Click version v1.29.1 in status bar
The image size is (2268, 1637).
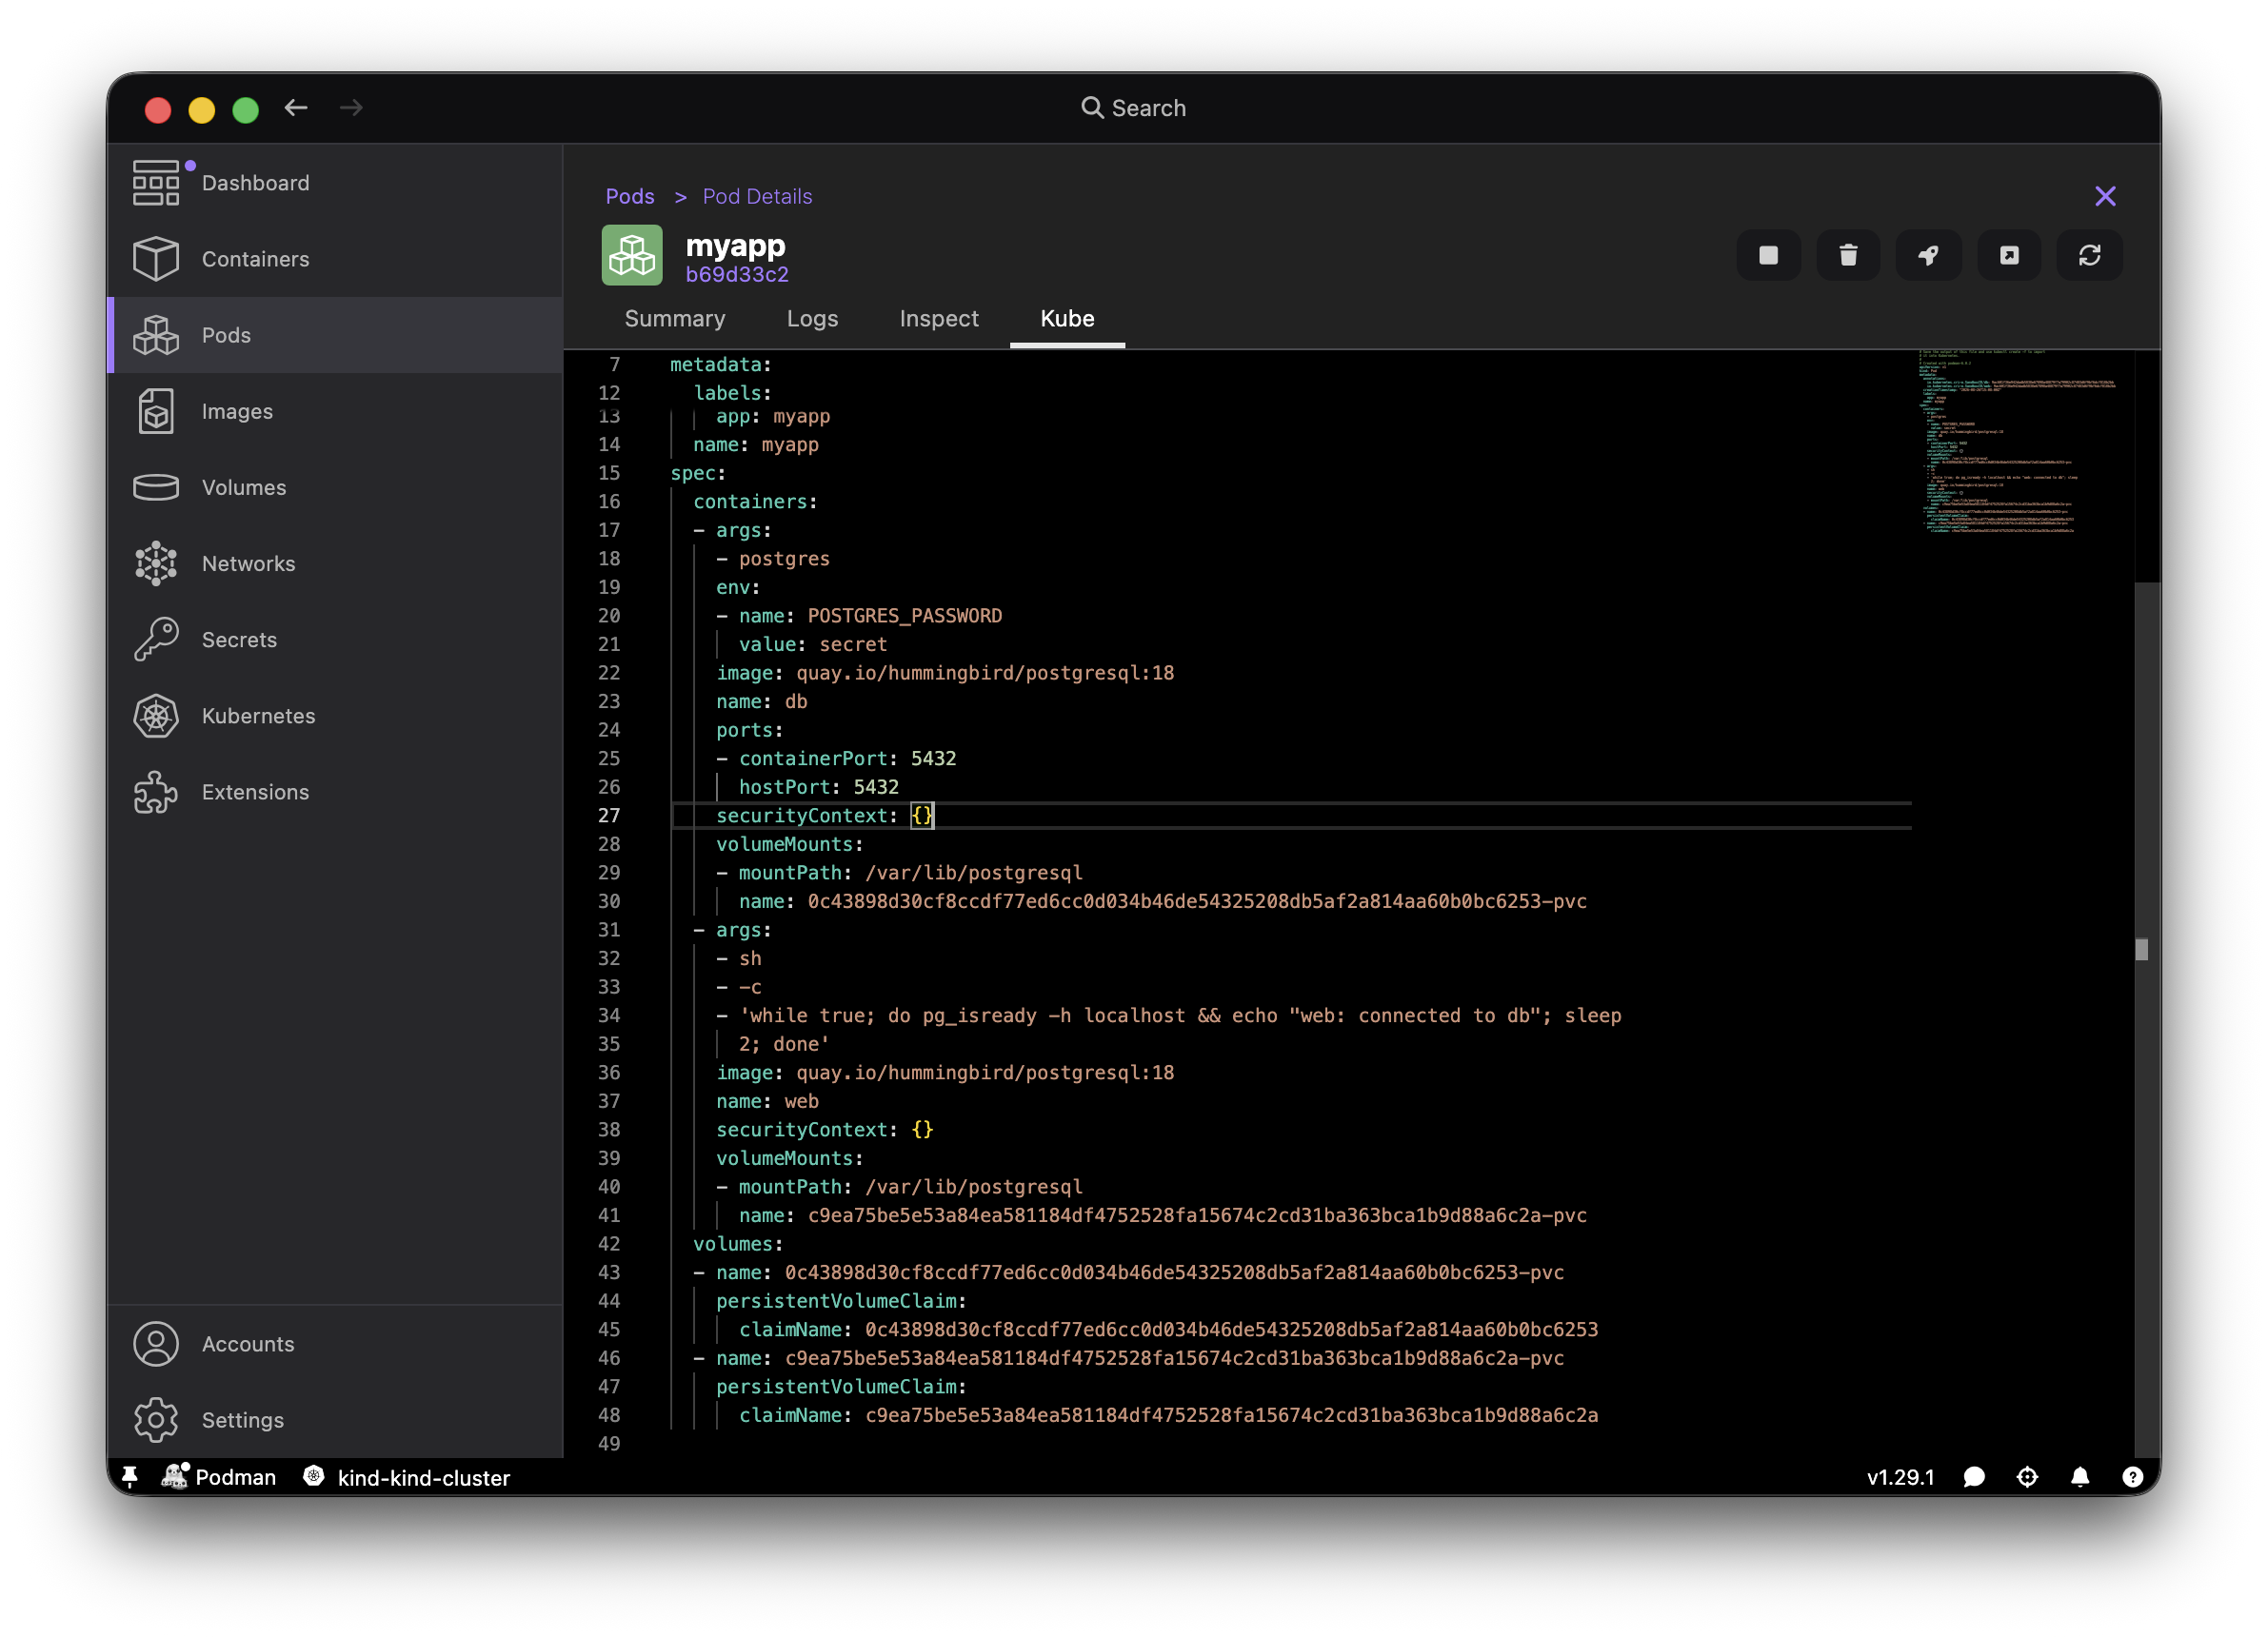1900,1476
